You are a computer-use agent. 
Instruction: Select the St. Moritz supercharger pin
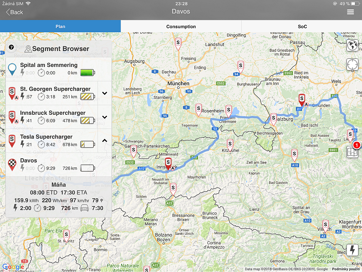(x=66, y=235)
